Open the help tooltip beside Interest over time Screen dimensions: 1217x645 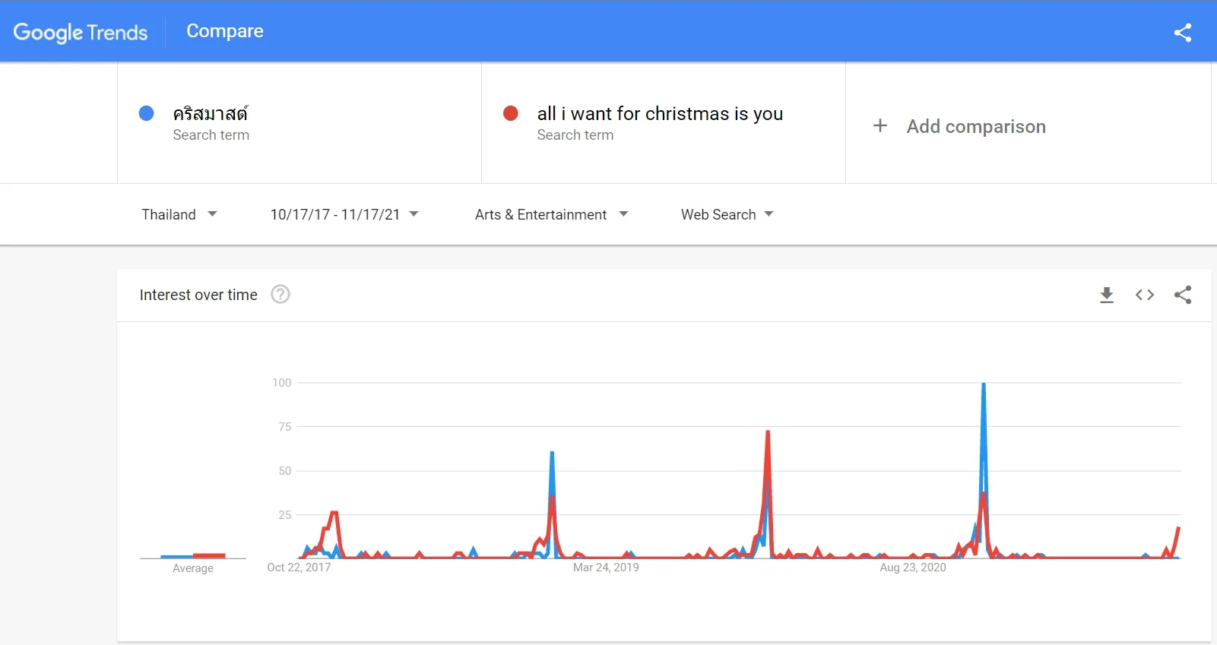(280, 295)
